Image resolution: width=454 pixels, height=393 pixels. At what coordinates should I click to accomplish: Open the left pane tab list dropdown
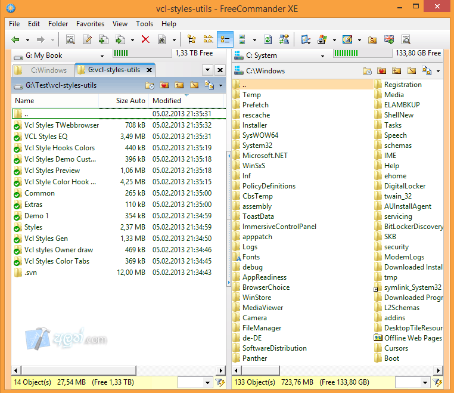(x=207, y=70)
